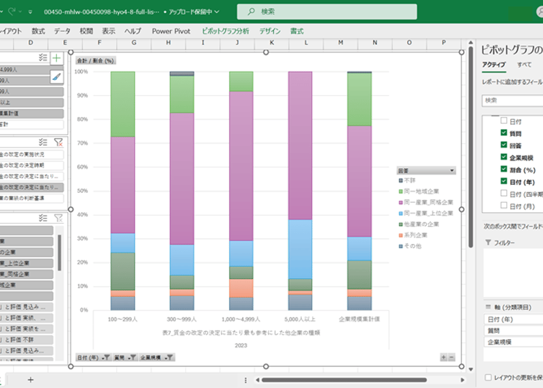
Task: Click the 検索 box in the title bar
Action: (x=327, y=12)
